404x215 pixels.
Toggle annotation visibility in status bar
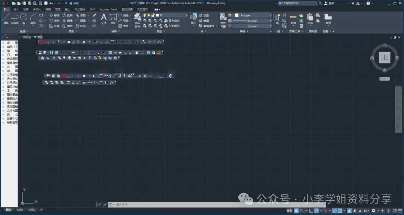pyautogui.click(x=349, y=211)
